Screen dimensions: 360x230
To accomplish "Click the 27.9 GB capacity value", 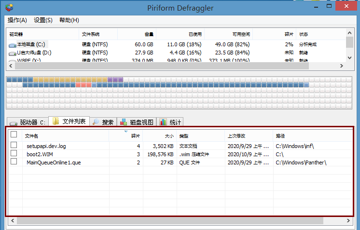I will click(144, 53).
